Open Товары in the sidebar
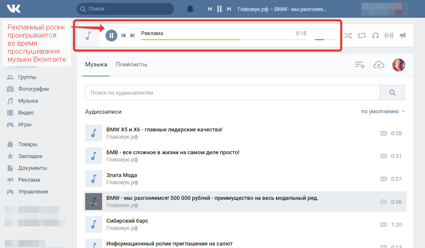Screen dimensions: 425x248 28,144
